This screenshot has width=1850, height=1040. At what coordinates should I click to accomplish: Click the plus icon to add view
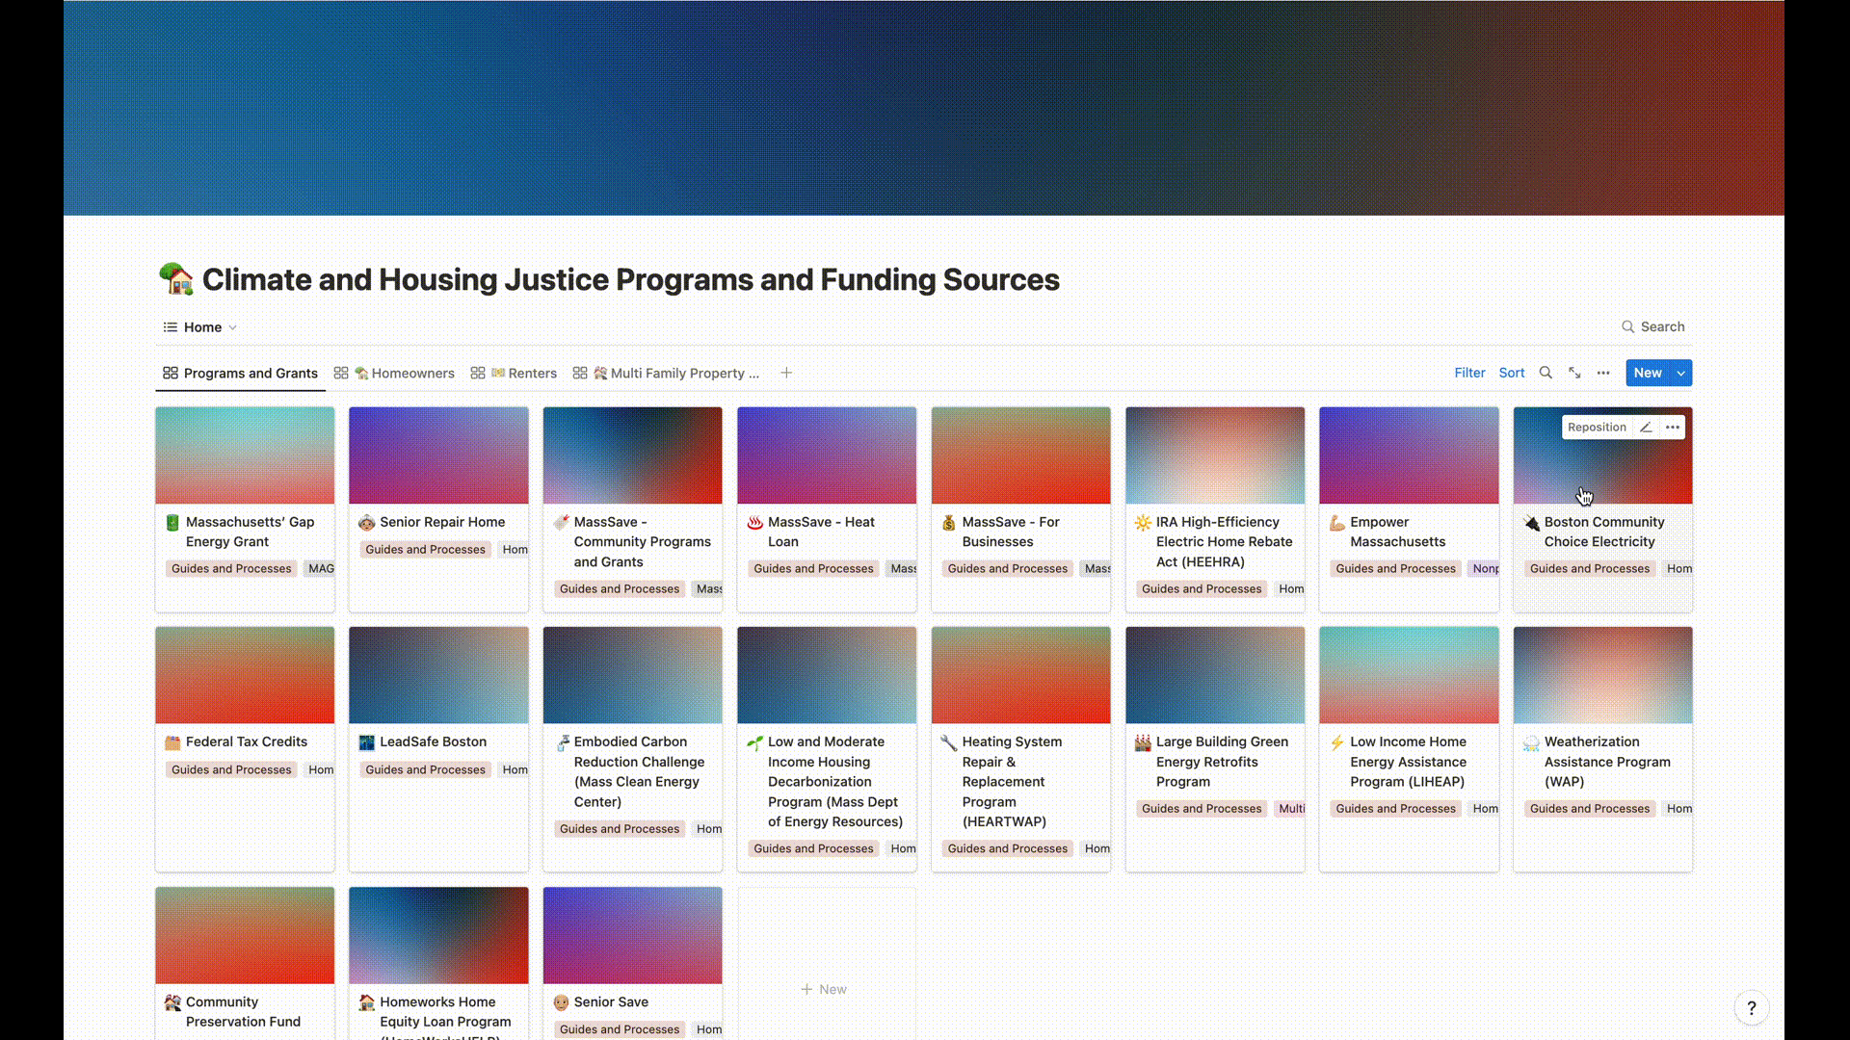pyautogui.click(x=786, y=373)
